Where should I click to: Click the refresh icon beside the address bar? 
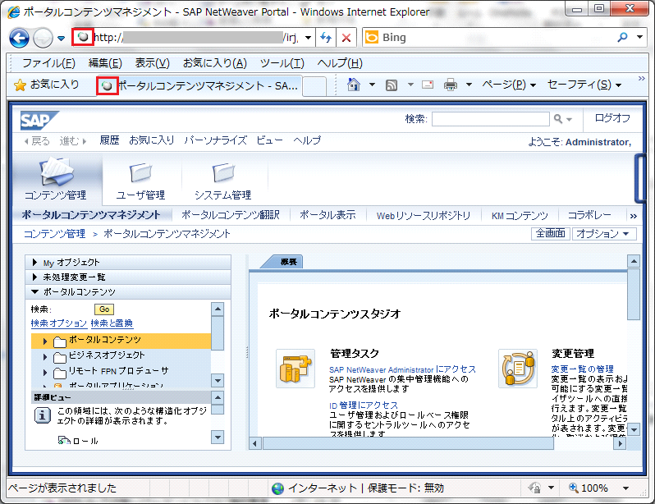coord(326,38)
